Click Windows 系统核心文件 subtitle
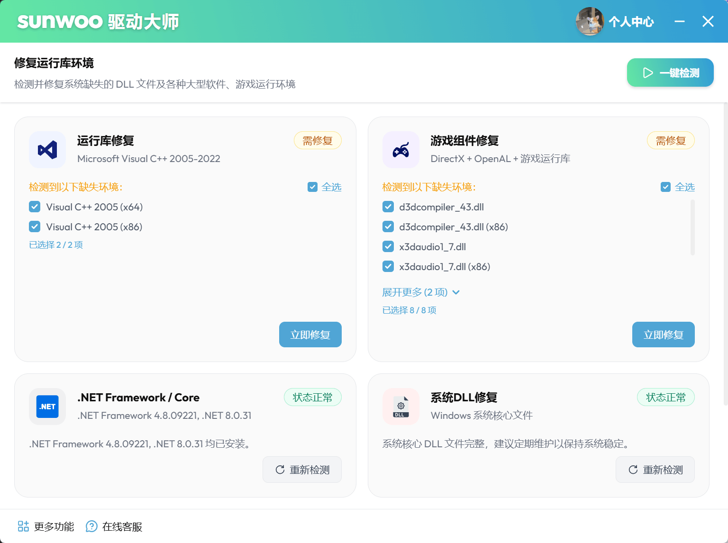Image resolution: width=728 pixels, height=543 pixels. pos(482,416)
